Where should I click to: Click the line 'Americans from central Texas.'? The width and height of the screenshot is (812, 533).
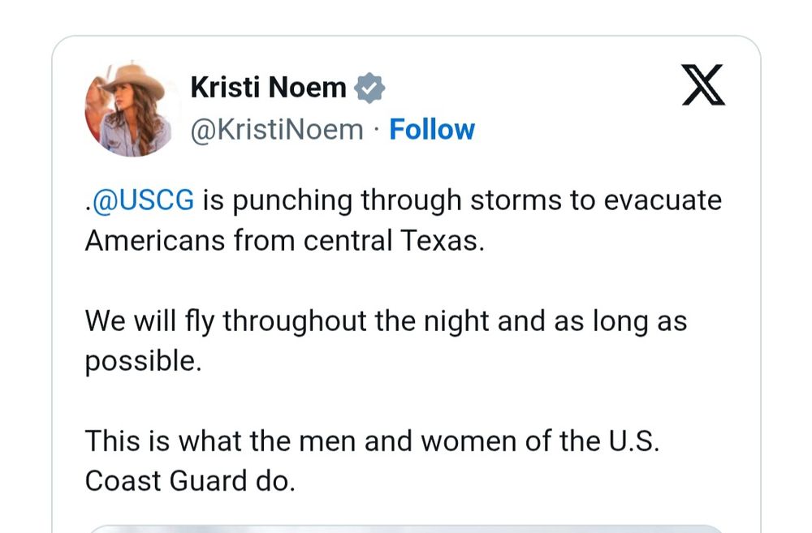pos(285,241)
